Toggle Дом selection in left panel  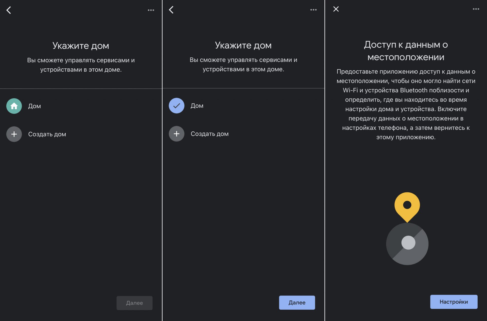14,106
